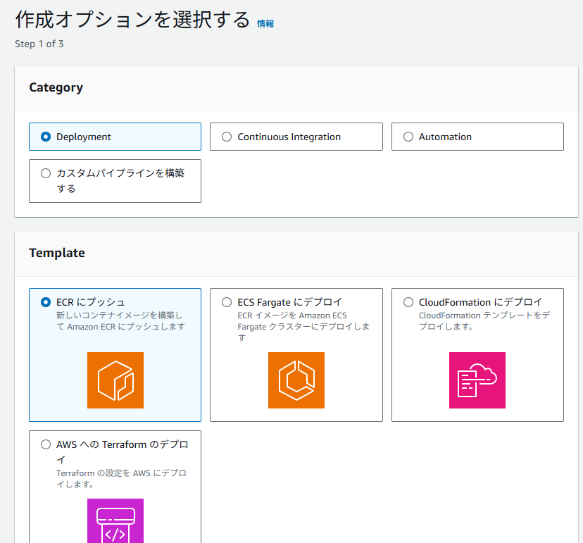Select the Deployment category radio button
Viewport: 583px width, 543px height.
46,137
